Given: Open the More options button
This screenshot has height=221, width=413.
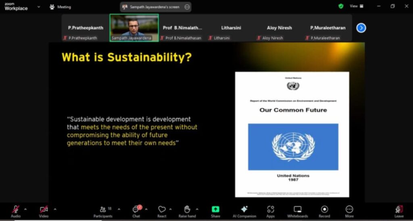Looking at the screenshot, I should pos(349,211).
